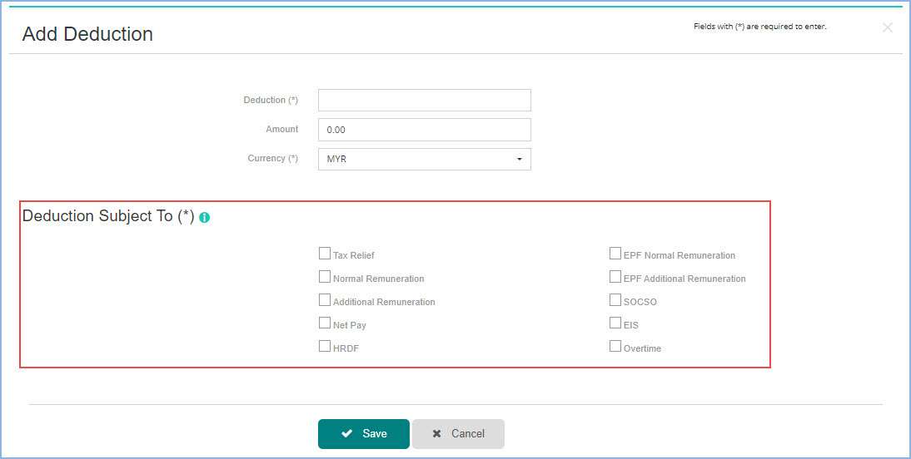Focus the Deduction name input field
Viewport: 911px width, 459px height.
(x=425, y=100)
